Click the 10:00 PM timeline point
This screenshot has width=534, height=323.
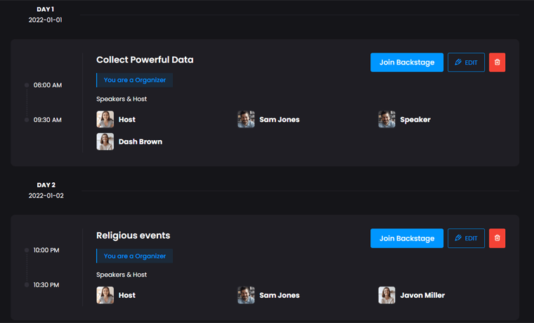27,250
